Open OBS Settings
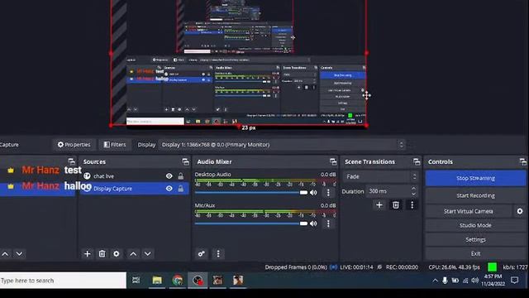 click(x=476, y=239)
